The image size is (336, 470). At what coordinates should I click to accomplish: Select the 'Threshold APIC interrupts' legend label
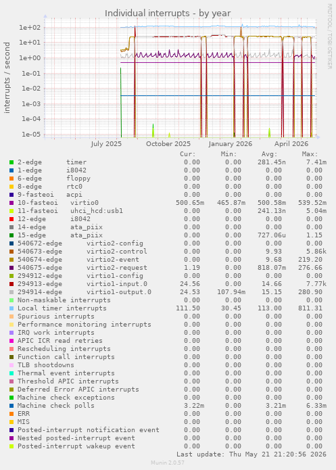68,381
